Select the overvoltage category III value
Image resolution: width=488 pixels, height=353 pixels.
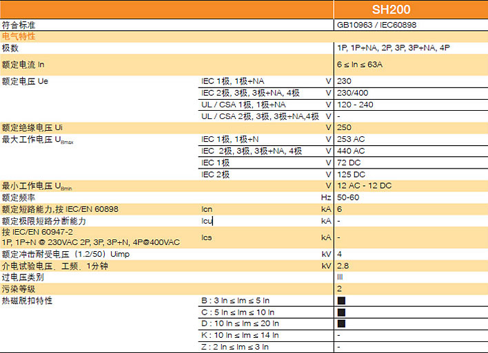point(340,277)
